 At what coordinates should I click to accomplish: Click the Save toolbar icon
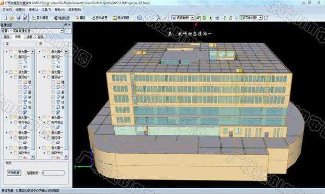tap(18, 18)
